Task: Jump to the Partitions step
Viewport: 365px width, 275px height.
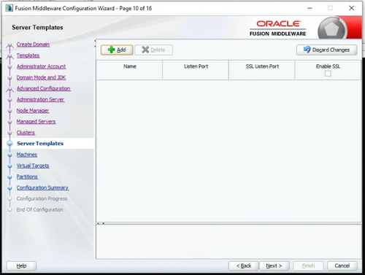Action: pyautogui.click(x=27, y=177)
